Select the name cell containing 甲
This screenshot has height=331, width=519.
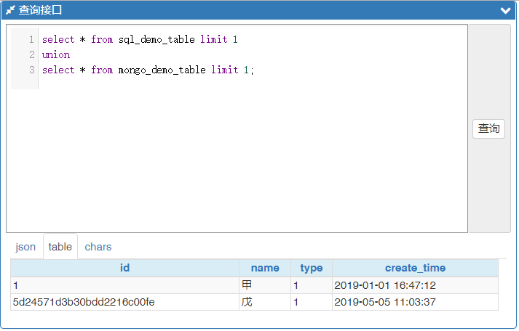coord(247,285)
